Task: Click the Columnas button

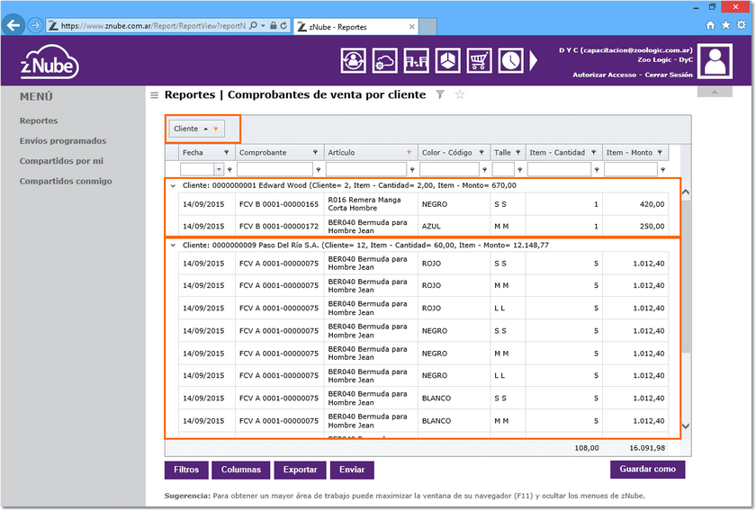Action: click(x=241, y=470)
